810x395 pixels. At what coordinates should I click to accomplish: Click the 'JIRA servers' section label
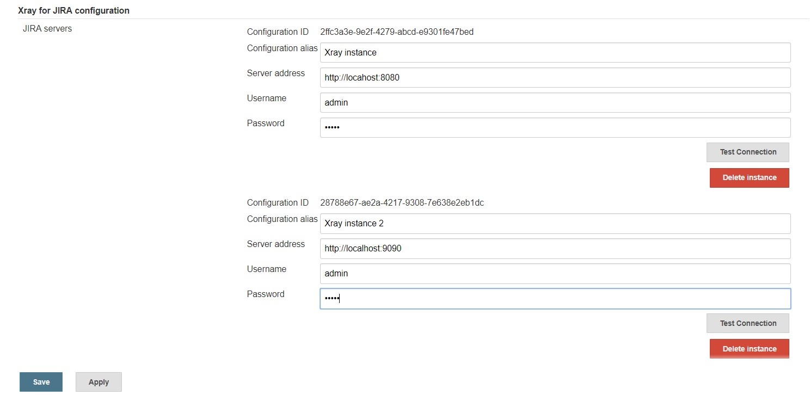click(47, 29)
